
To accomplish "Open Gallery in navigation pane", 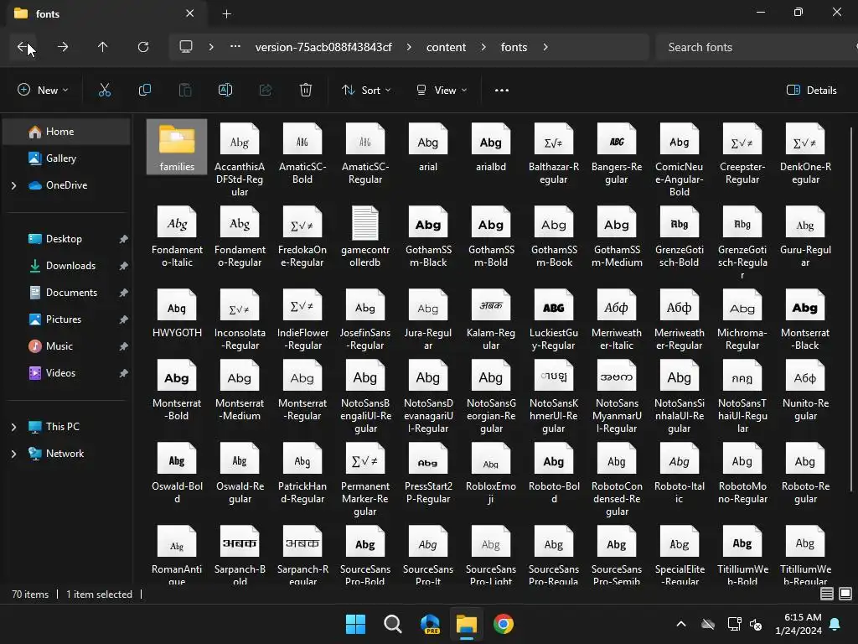I will [x=67, y=158].
